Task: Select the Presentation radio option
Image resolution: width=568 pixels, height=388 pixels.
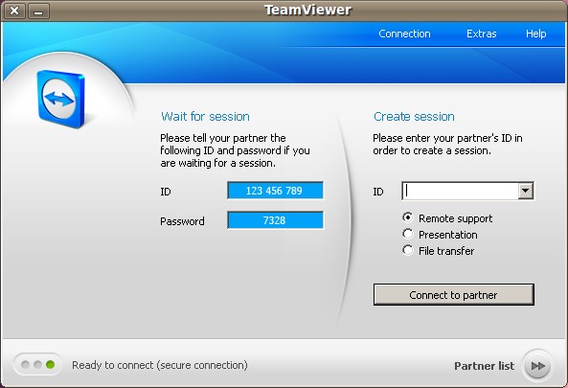Action: tap(407, 234)
